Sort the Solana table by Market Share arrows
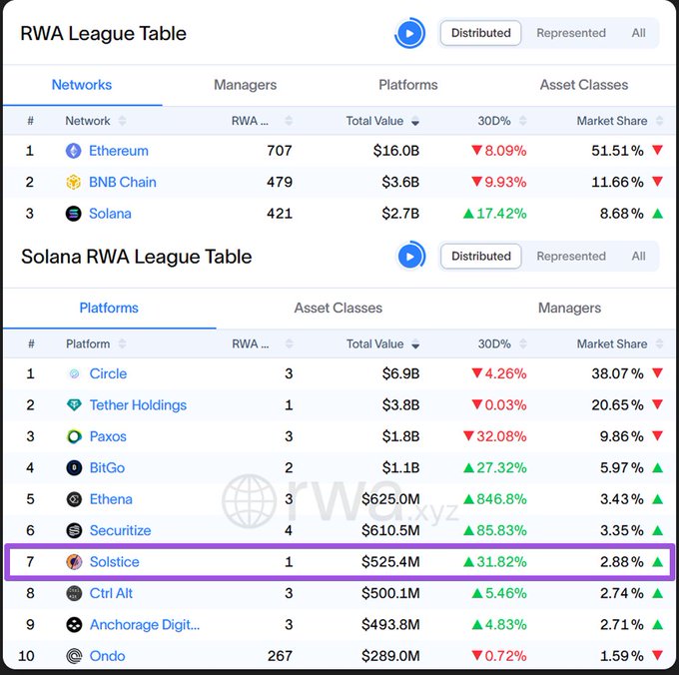The width and height of the screenshot is (679, 675). (659, 343)
